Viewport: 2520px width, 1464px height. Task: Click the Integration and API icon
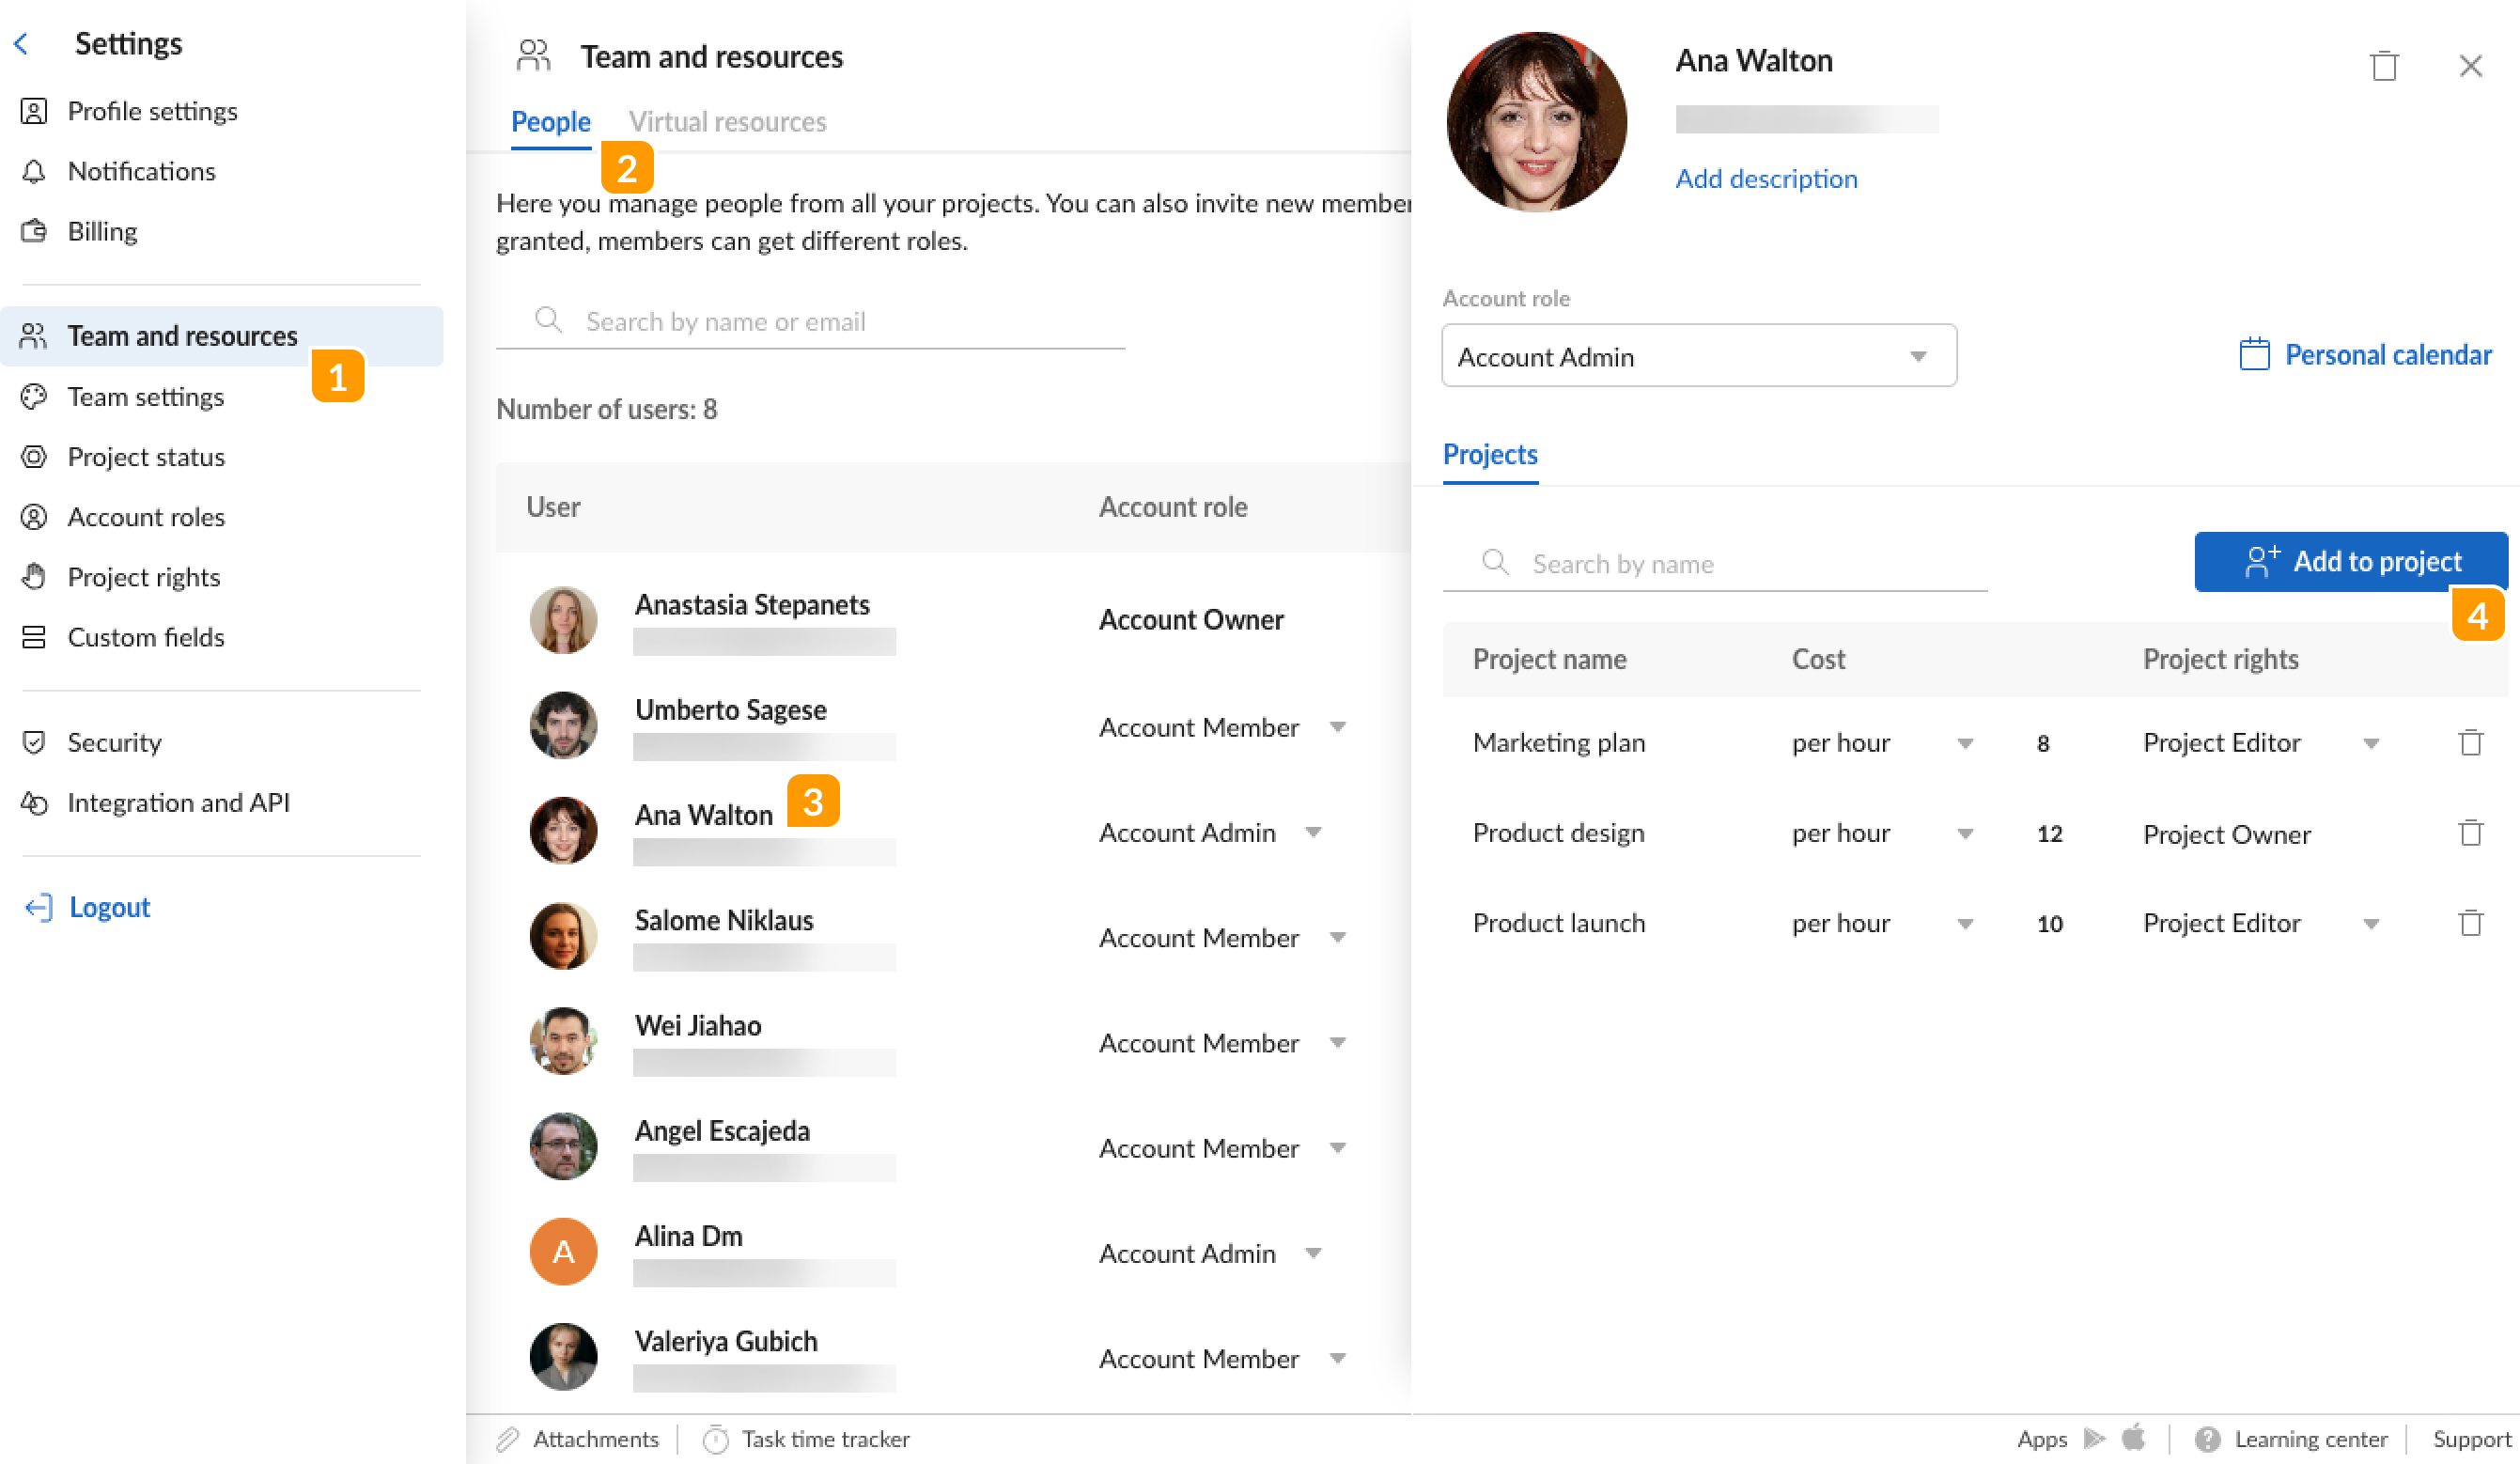coord(35,802)
